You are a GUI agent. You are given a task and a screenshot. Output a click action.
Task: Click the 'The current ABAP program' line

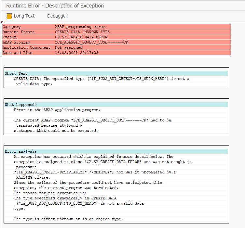pyautogui.click(x=92, y=120)
